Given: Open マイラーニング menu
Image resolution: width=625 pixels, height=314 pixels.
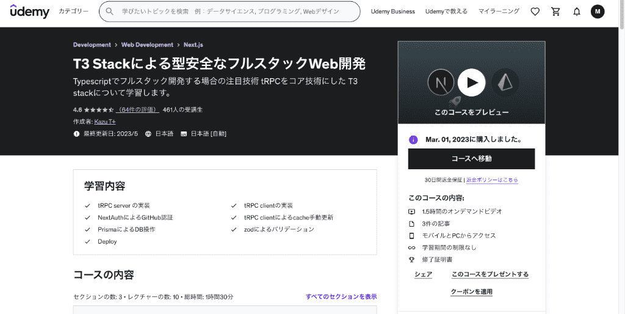Looking at the screenshot, I should pos(499,12).
